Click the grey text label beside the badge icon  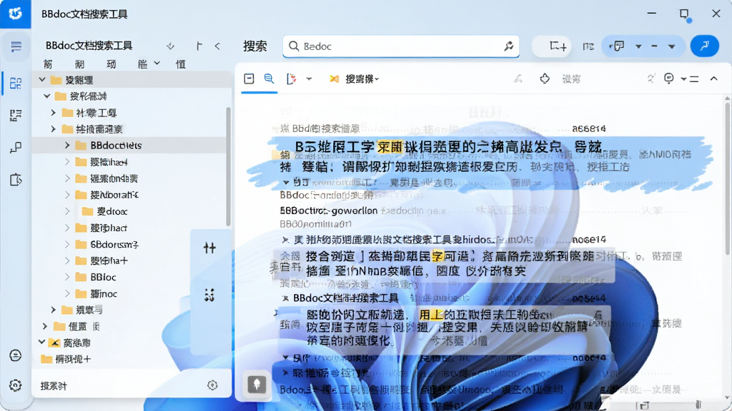[x=571, y=79]
